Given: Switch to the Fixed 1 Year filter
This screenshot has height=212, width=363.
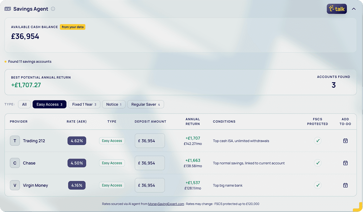Looking at the screenshot, I should pos(84,104).
